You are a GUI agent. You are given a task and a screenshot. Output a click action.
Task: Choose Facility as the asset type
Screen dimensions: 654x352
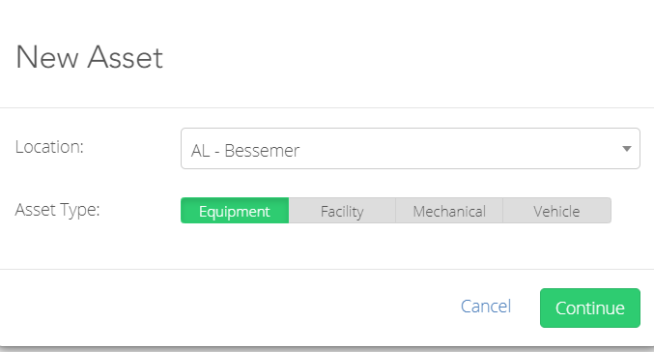click(342, 211)
